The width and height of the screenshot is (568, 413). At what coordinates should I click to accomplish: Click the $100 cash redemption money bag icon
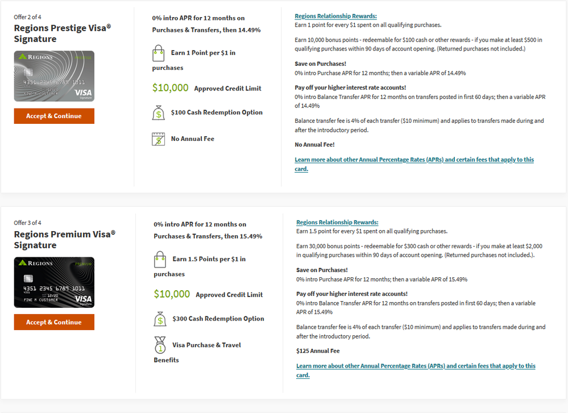pyautogui.click(x=158, y=112)
